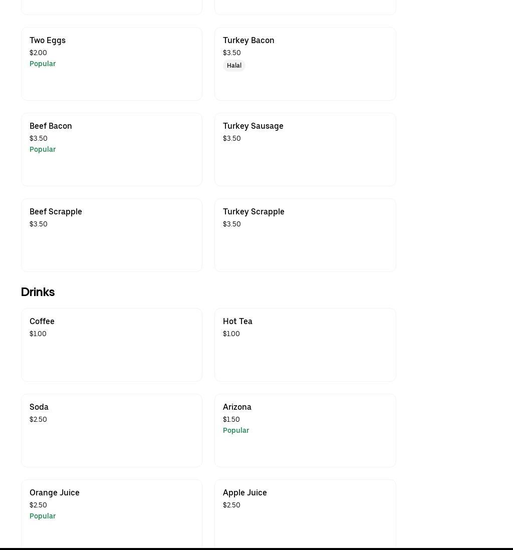Click the Drinks section heading
The height and width of the screenshot is (550, 513).
point(38,292)
